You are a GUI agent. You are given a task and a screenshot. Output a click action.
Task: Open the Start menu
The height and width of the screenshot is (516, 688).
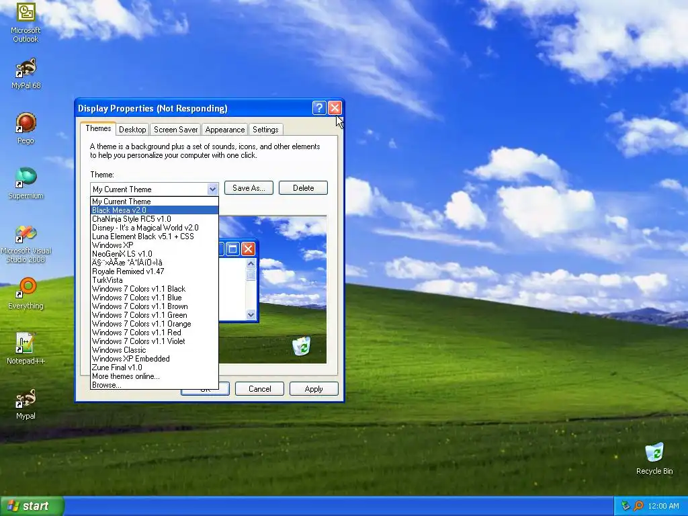pos(32,506)
